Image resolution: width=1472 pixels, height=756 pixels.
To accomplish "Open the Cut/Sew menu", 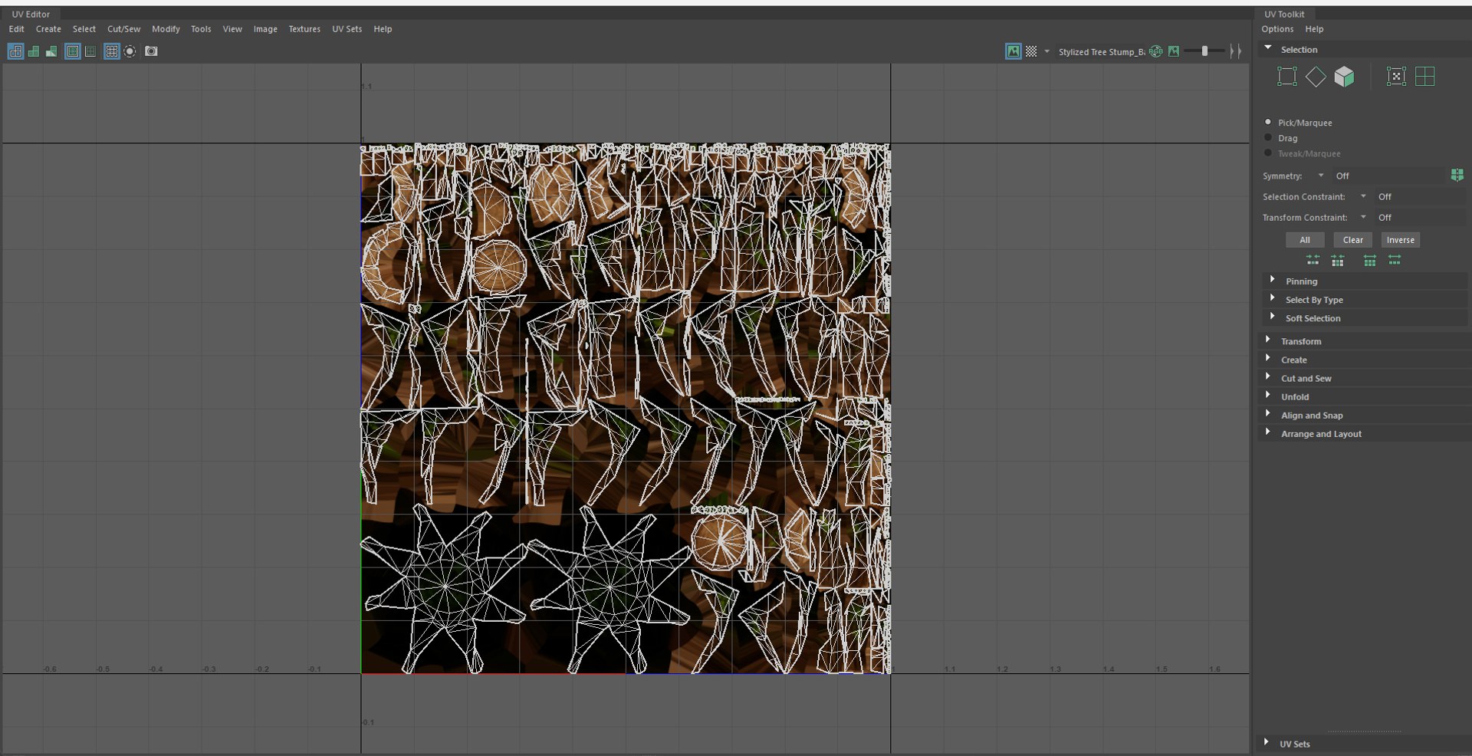I will tap(123, 29).
